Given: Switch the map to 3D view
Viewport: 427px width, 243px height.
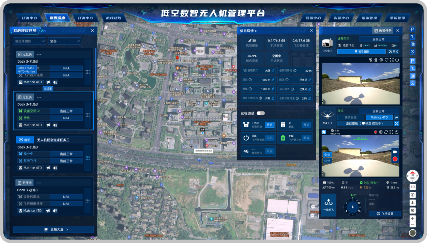Looking at the screenshot, I should [x=412, y=187].
